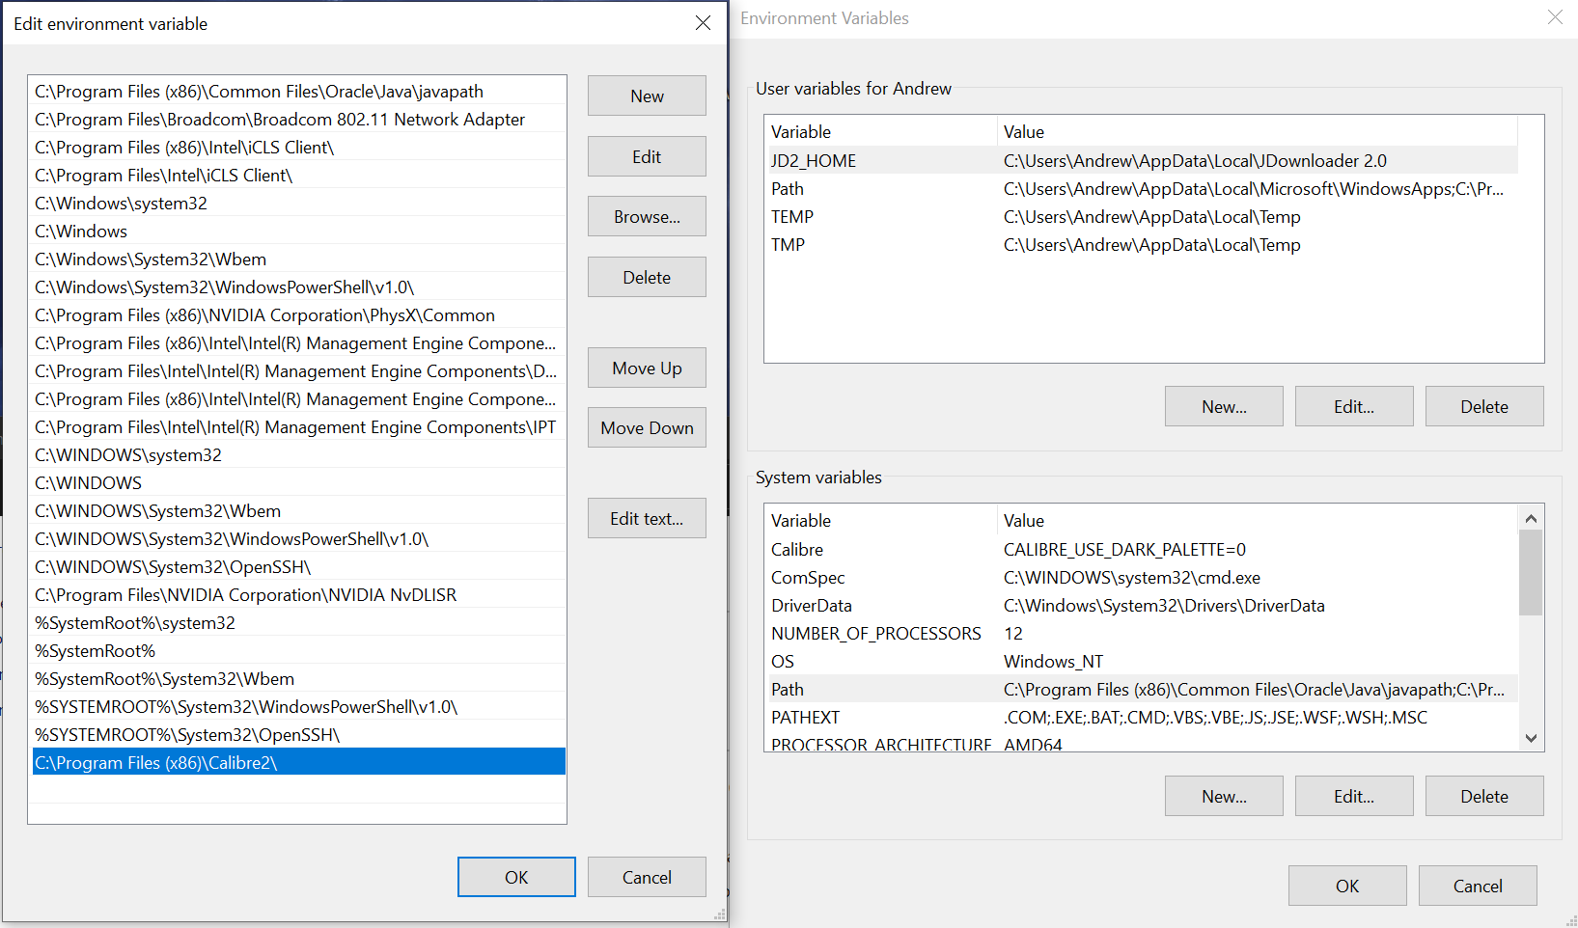Click Value column header in User variables
1578x928 pixels.
coord(1257,131)
